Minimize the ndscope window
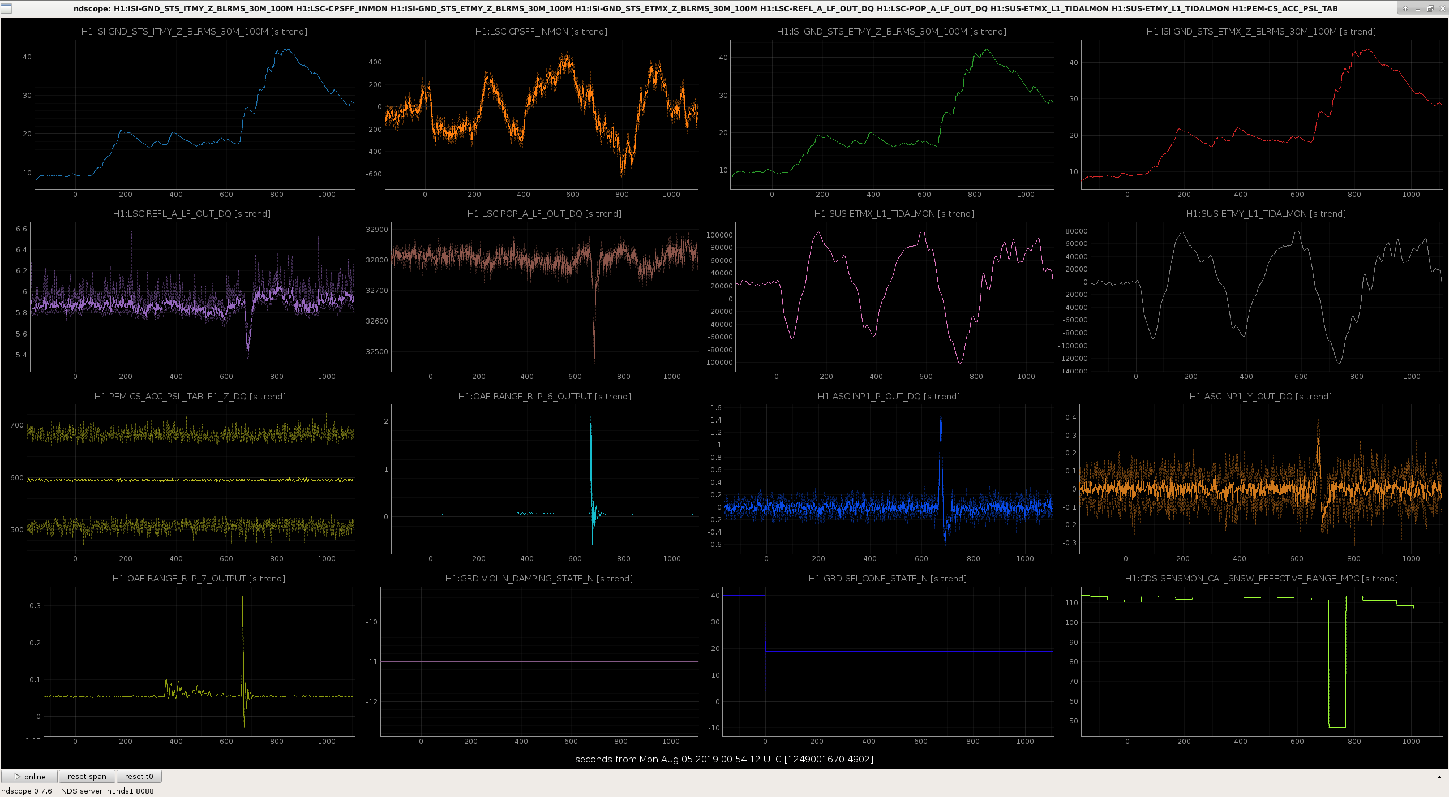 (x=1417, y=8)
